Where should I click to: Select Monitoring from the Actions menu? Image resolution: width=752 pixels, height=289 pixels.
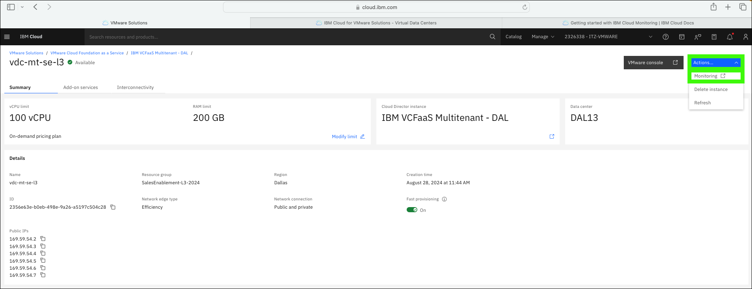[x=716, y=76]
